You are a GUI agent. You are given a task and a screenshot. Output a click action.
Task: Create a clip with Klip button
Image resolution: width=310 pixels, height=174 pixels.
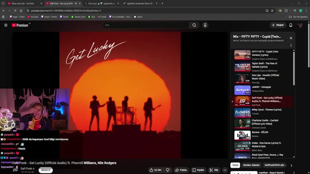click(214, 170)
